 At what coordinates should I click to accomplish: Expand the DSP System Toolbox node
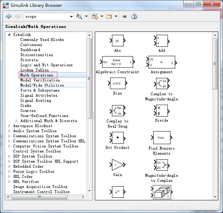9,156
